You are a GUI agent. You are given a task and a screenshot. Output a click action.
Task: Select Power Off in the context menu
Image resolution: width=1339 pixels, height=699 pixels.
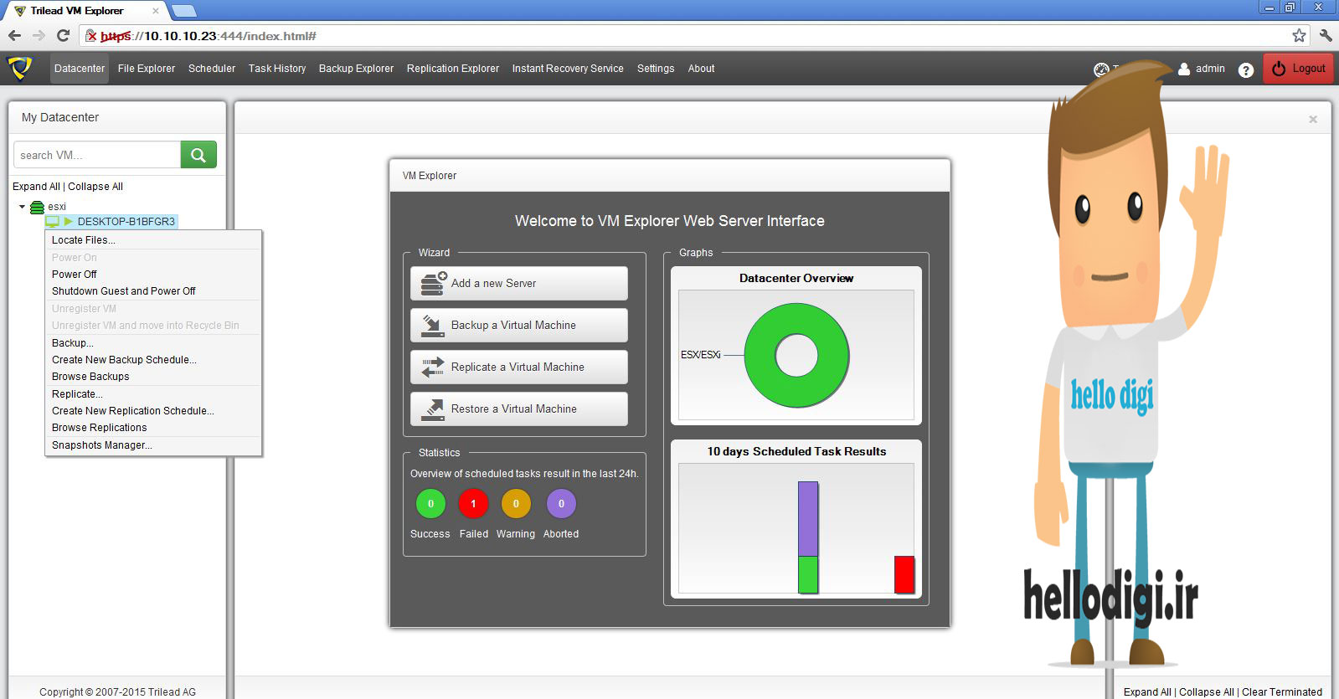point(153,275)
